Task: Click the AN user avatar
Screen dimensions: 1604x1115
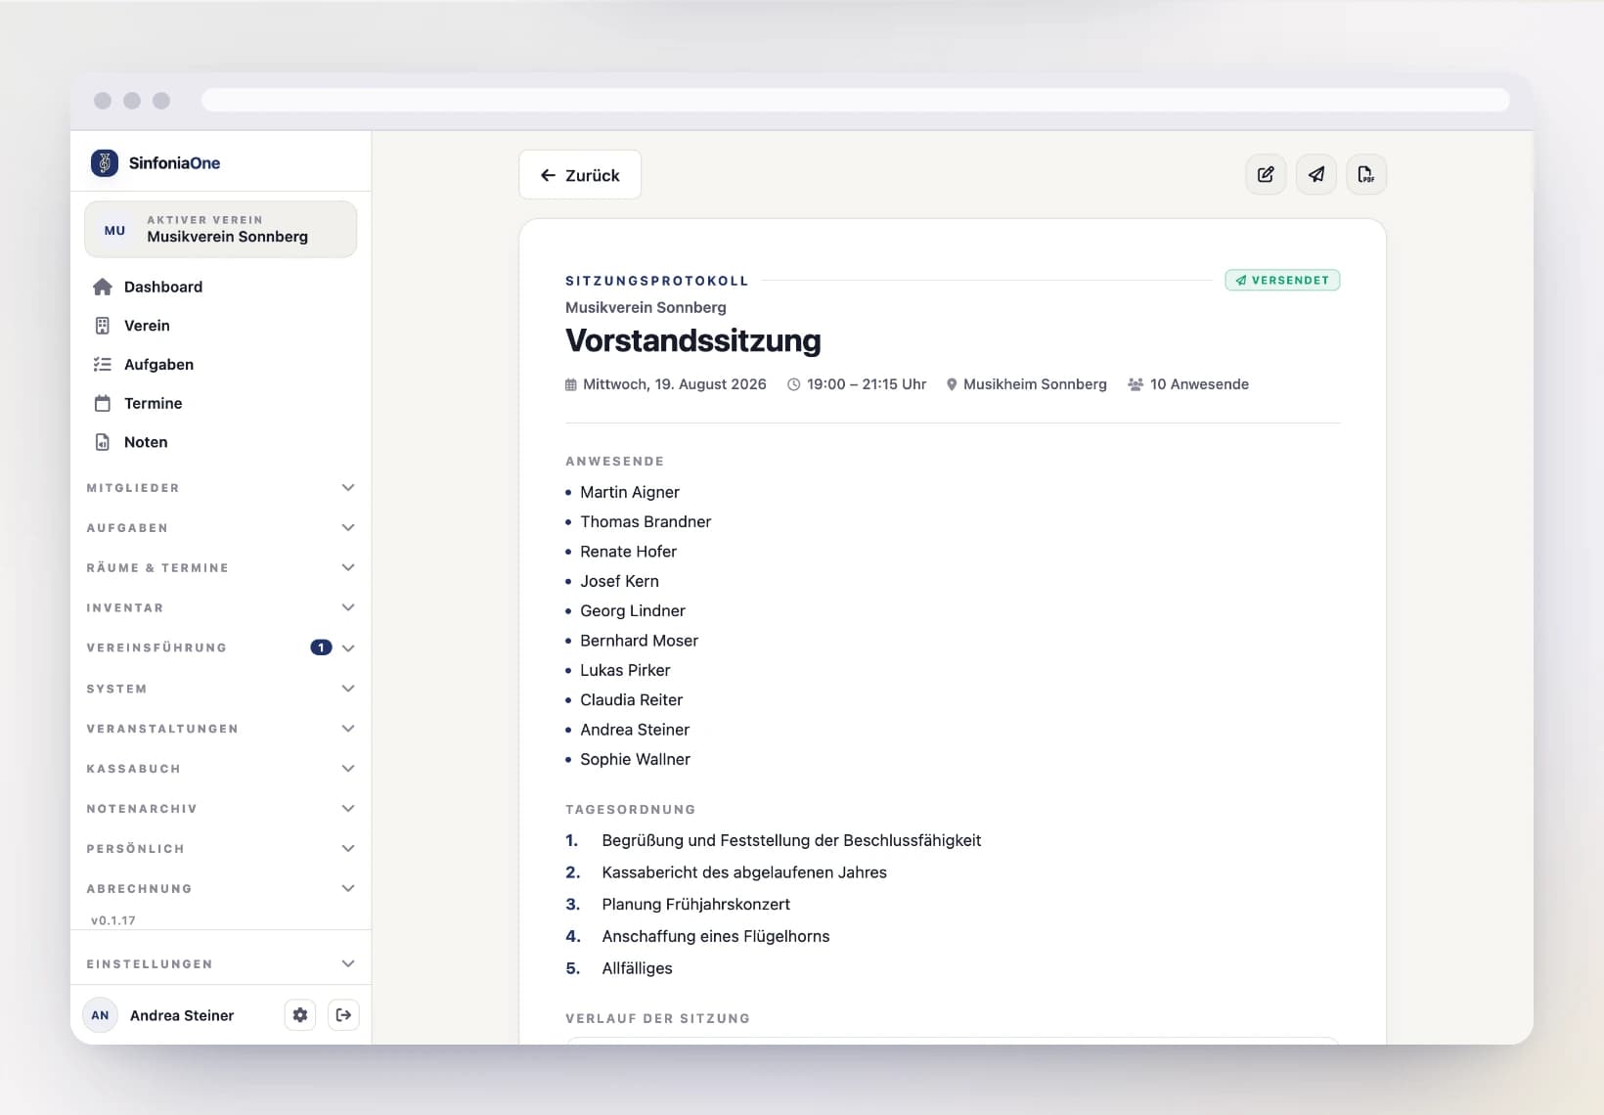Action: click(100, 1015)
